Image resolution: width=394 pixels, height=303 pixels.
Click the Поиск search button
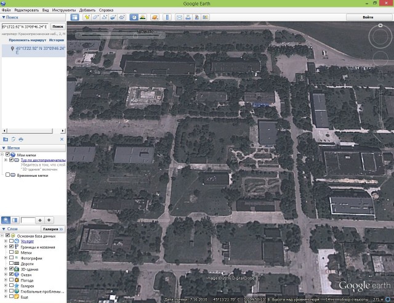(x=58, y=26)
